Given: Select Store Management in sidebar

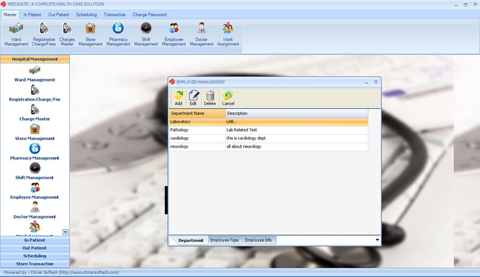Looking at the screenshot, I should 35,133.
